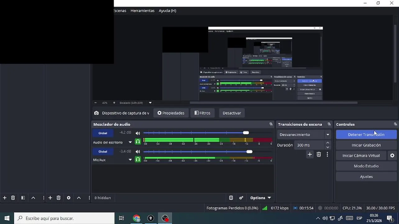Open Windows Task View icon
The width and height of the screenshot is (399, 224).
coord(122,218)
